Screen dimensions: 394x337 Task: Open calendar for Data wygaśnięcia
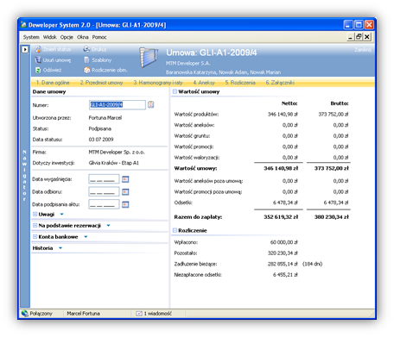coord(125,179)
